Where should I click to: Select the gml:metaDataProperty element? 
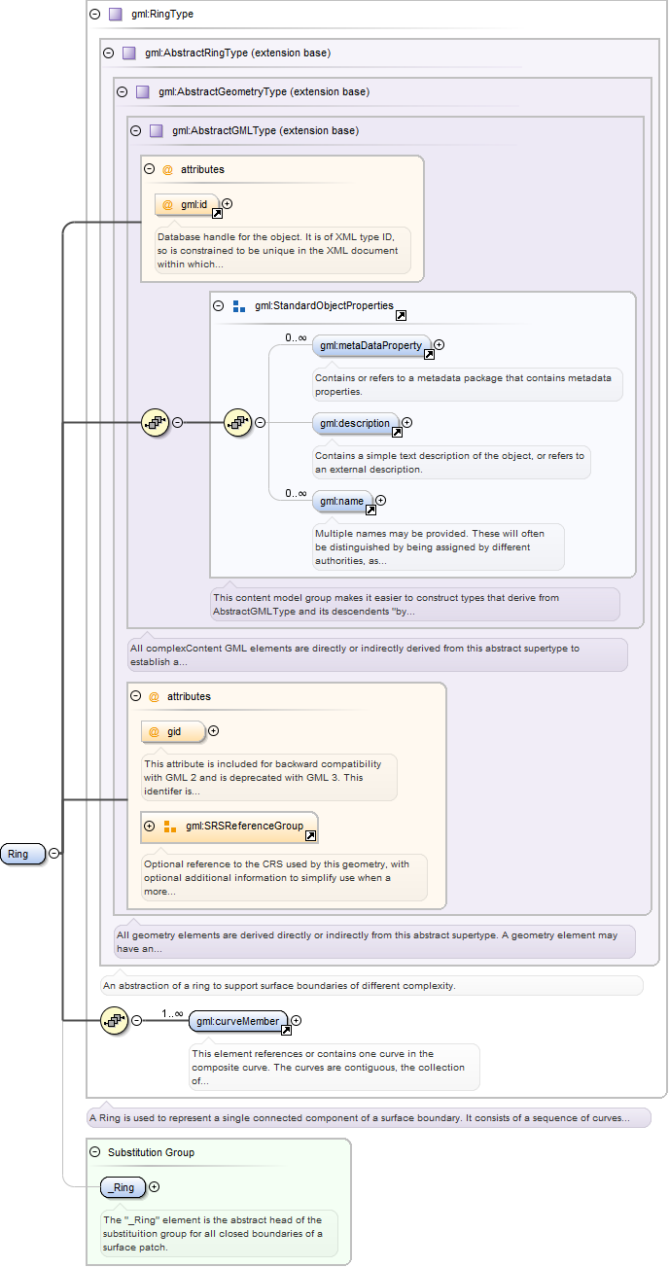[371, 345]
